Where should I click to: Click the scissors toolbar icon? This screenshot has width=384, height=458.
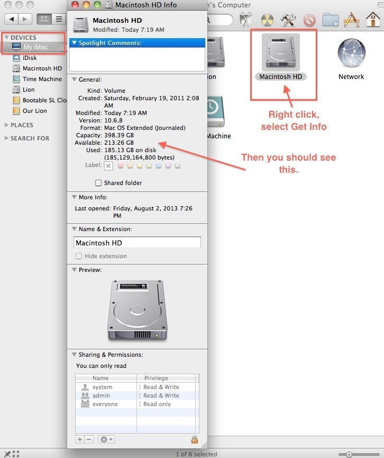coord(245,20)
